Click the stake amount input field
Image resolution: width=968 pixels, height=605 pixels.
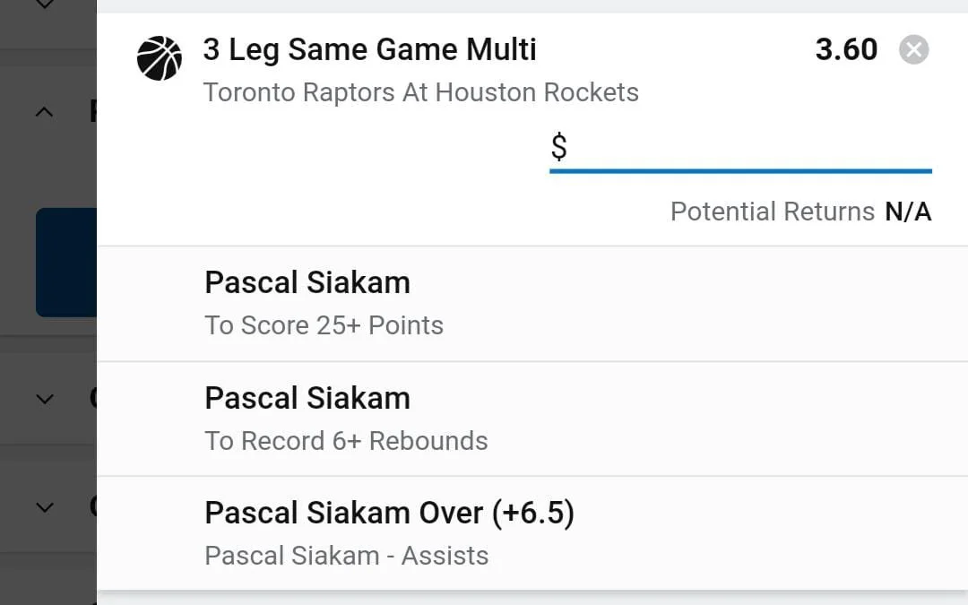[x=751, y=148]
